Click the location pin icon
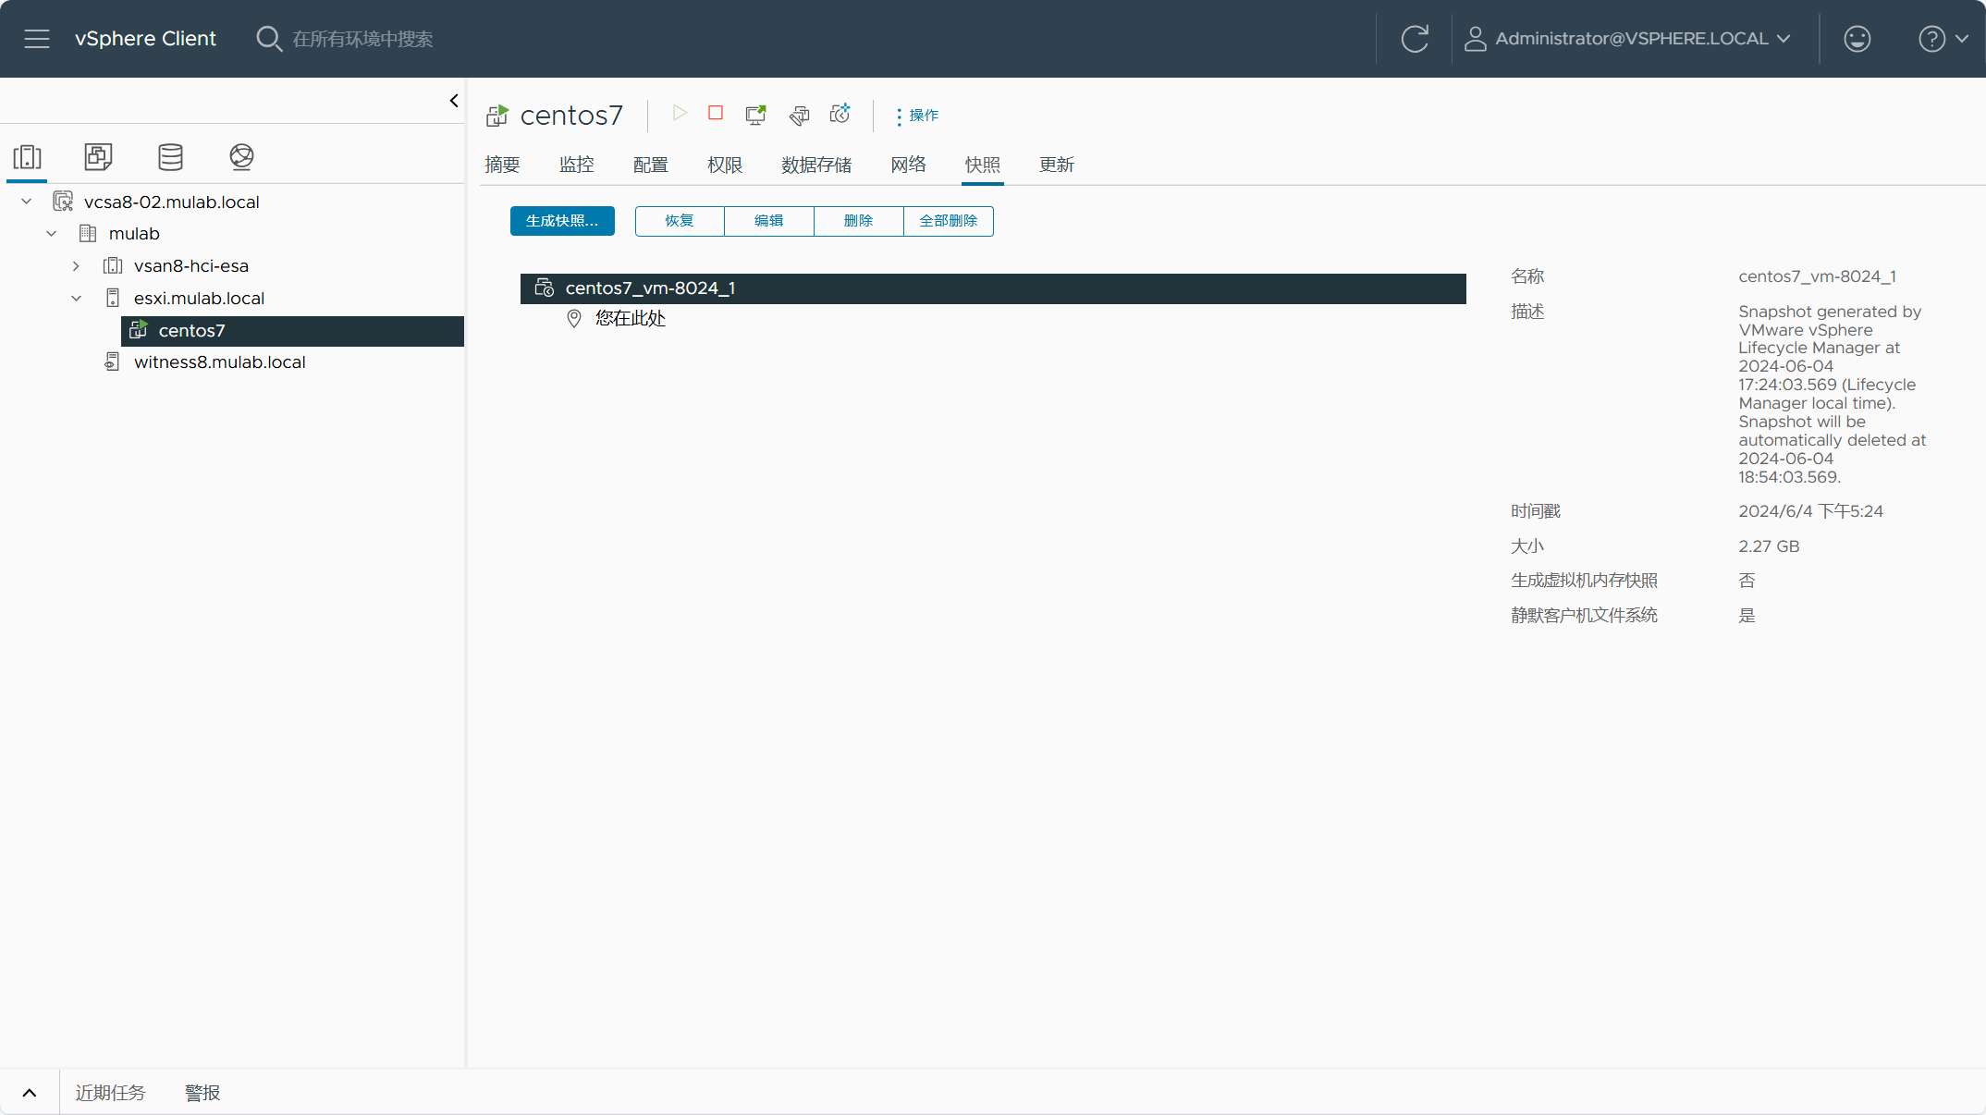1986x1115 pixels. pyautogui.click(x=574, y=319)
